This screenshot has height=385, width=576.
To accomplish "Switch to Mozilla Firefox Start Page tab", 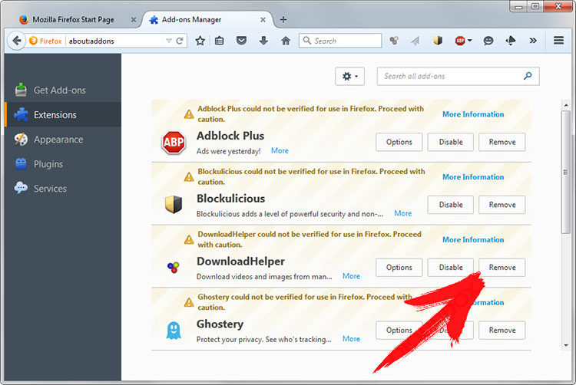I will [74, 20].
